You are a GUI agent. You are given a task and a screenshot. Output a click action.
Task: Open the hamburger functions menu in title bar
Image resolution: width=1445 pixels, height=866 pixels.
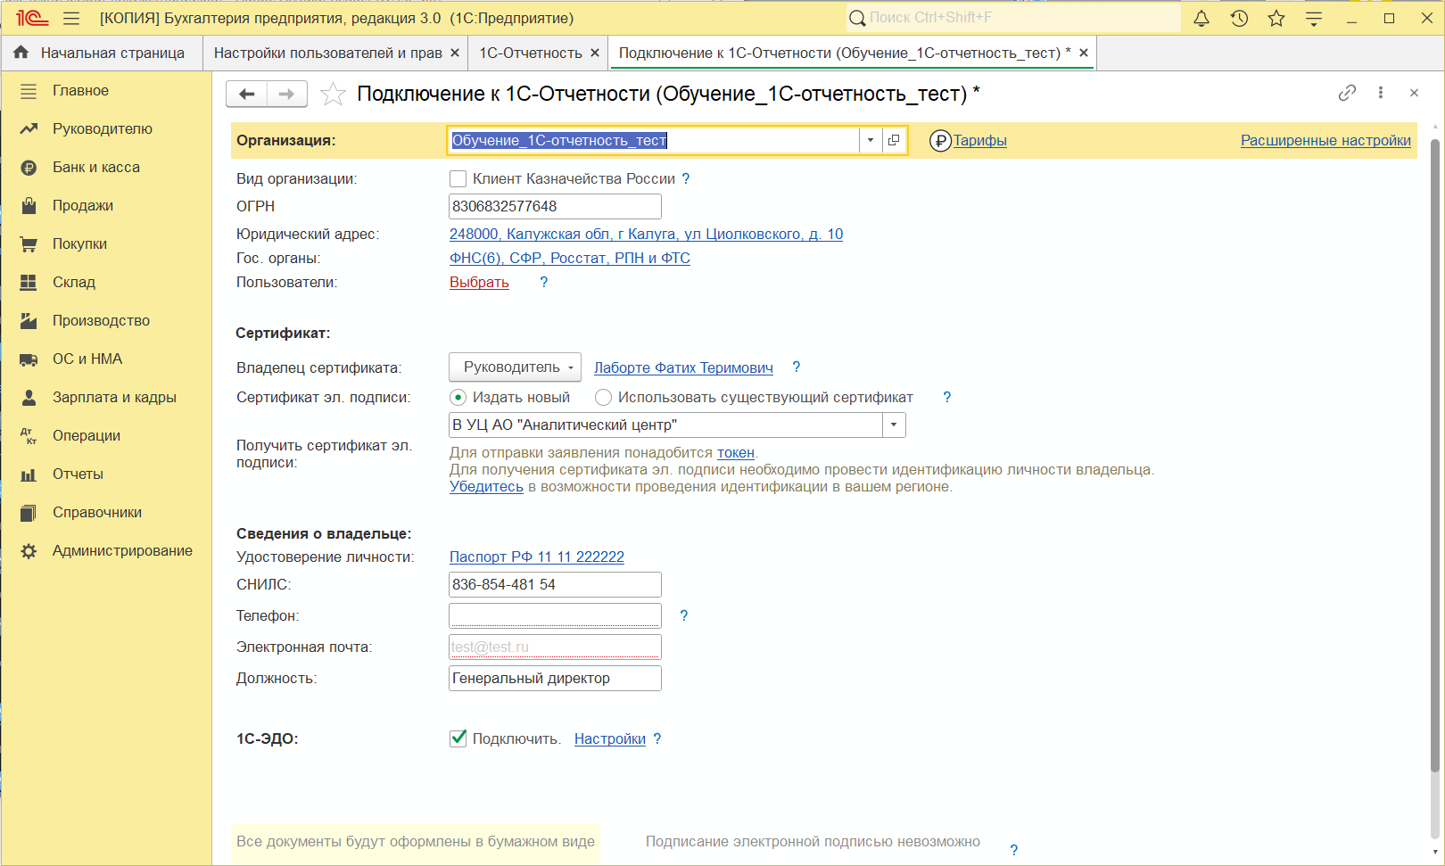71,18
